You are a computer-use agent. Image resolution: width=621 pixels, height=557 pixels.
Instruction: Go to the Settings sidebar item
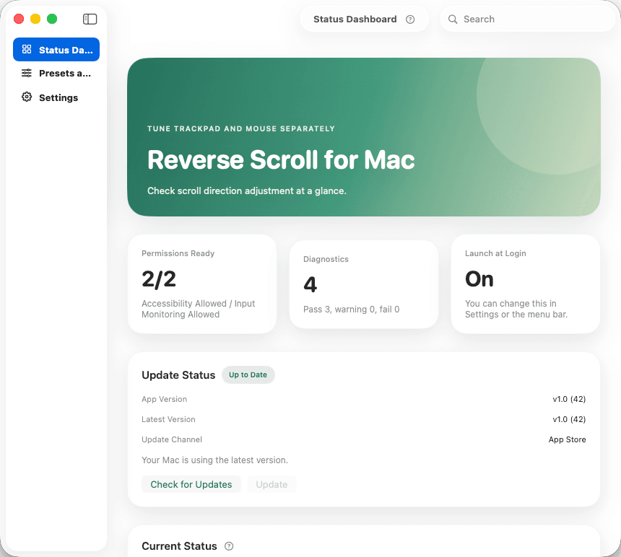56,97
